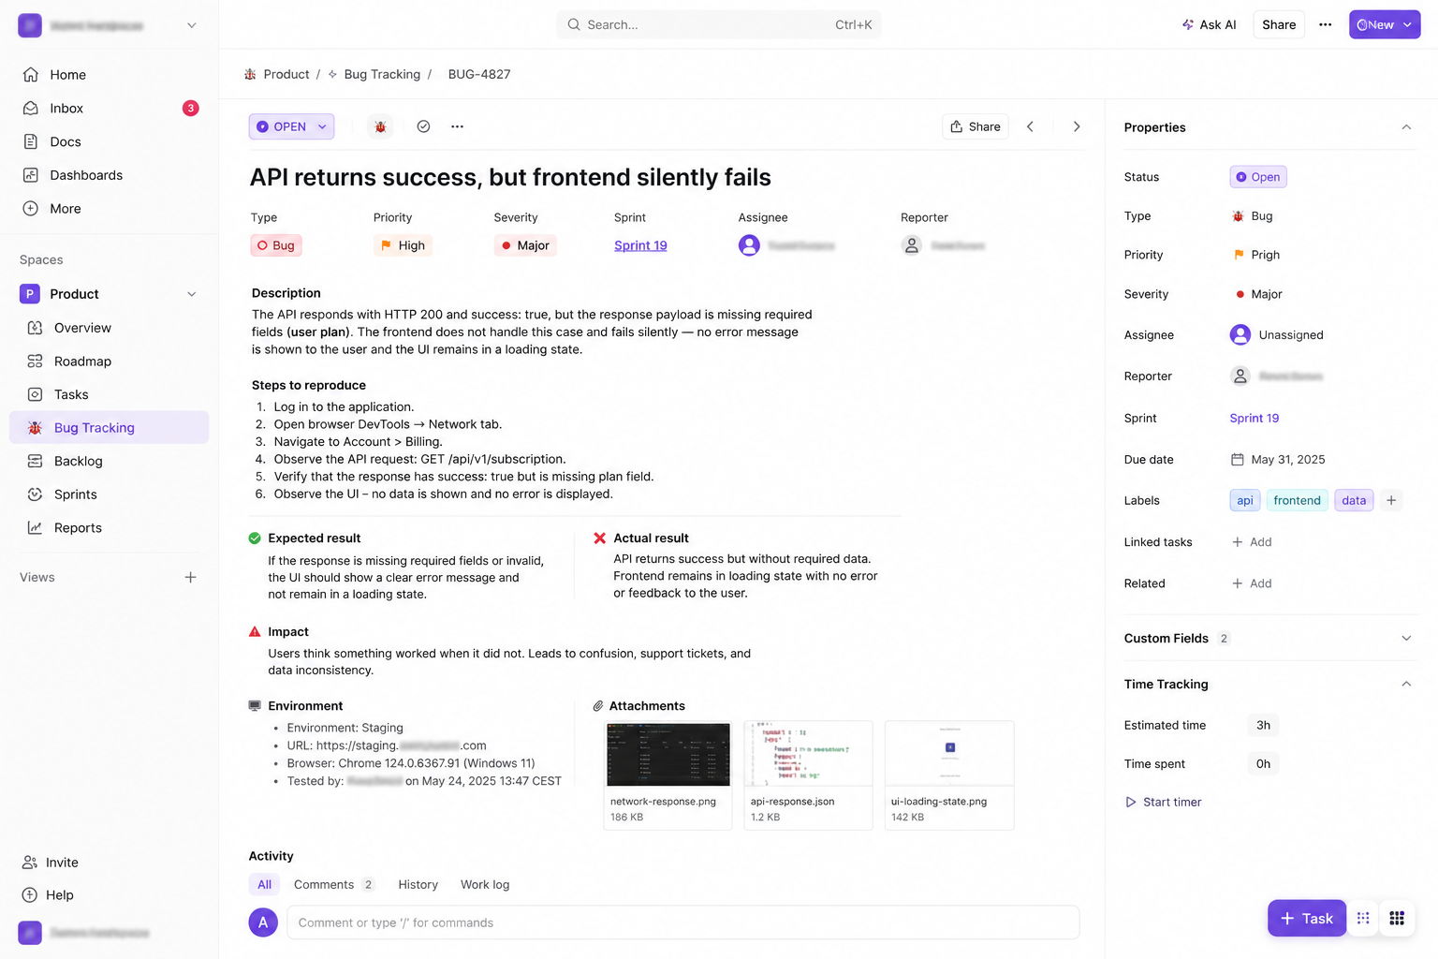This screenshot has width=1438, height=959.
Task: Open the issue's three-dot more menu
Action: coord(457,126)
